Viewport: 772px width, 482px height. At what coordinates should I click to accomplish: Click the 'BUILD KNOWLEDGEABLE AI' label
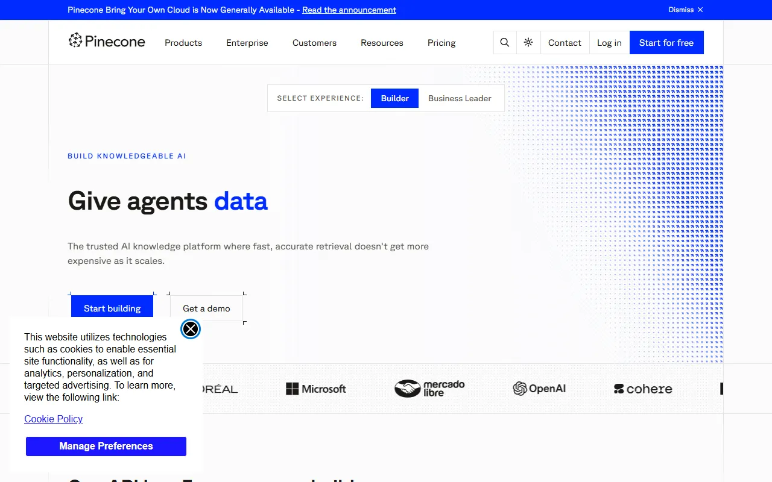point(127,156)
